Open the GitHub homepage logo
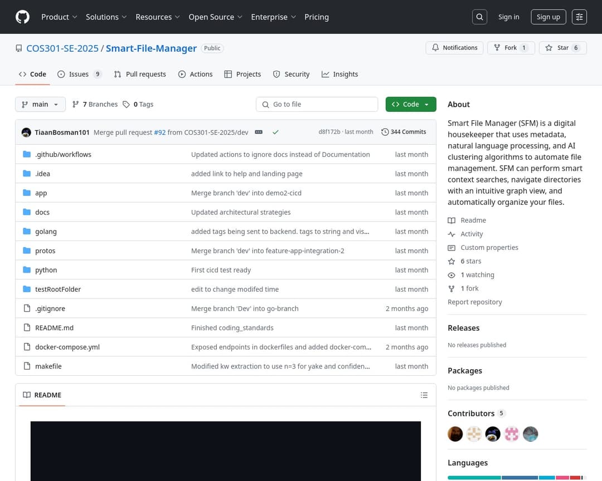This screenshot has width=602, height=481. pos(22,17)
